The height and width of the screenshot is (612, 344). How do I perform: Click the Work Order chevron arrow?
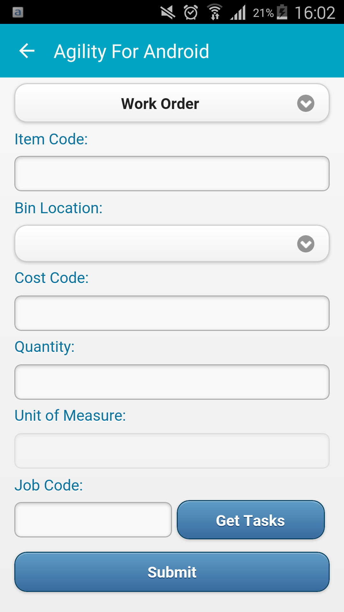click(306, 103)
